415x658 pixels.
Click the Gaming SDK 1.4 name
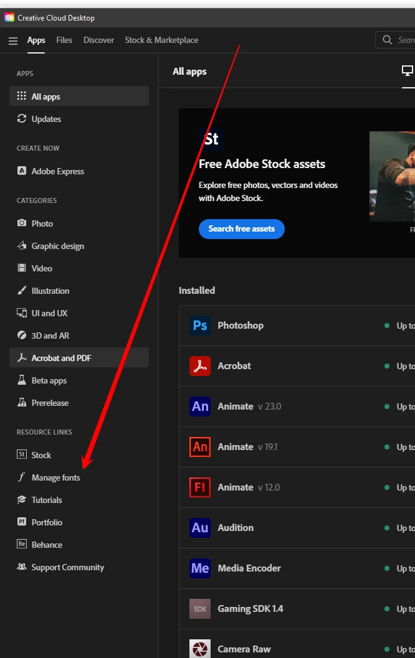point(250,608)
